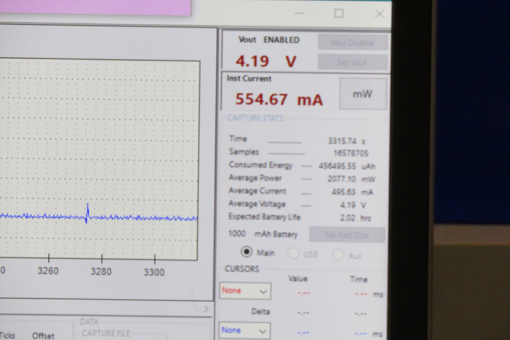Click the Average Voltage value 4.19 V

(353, 205)
